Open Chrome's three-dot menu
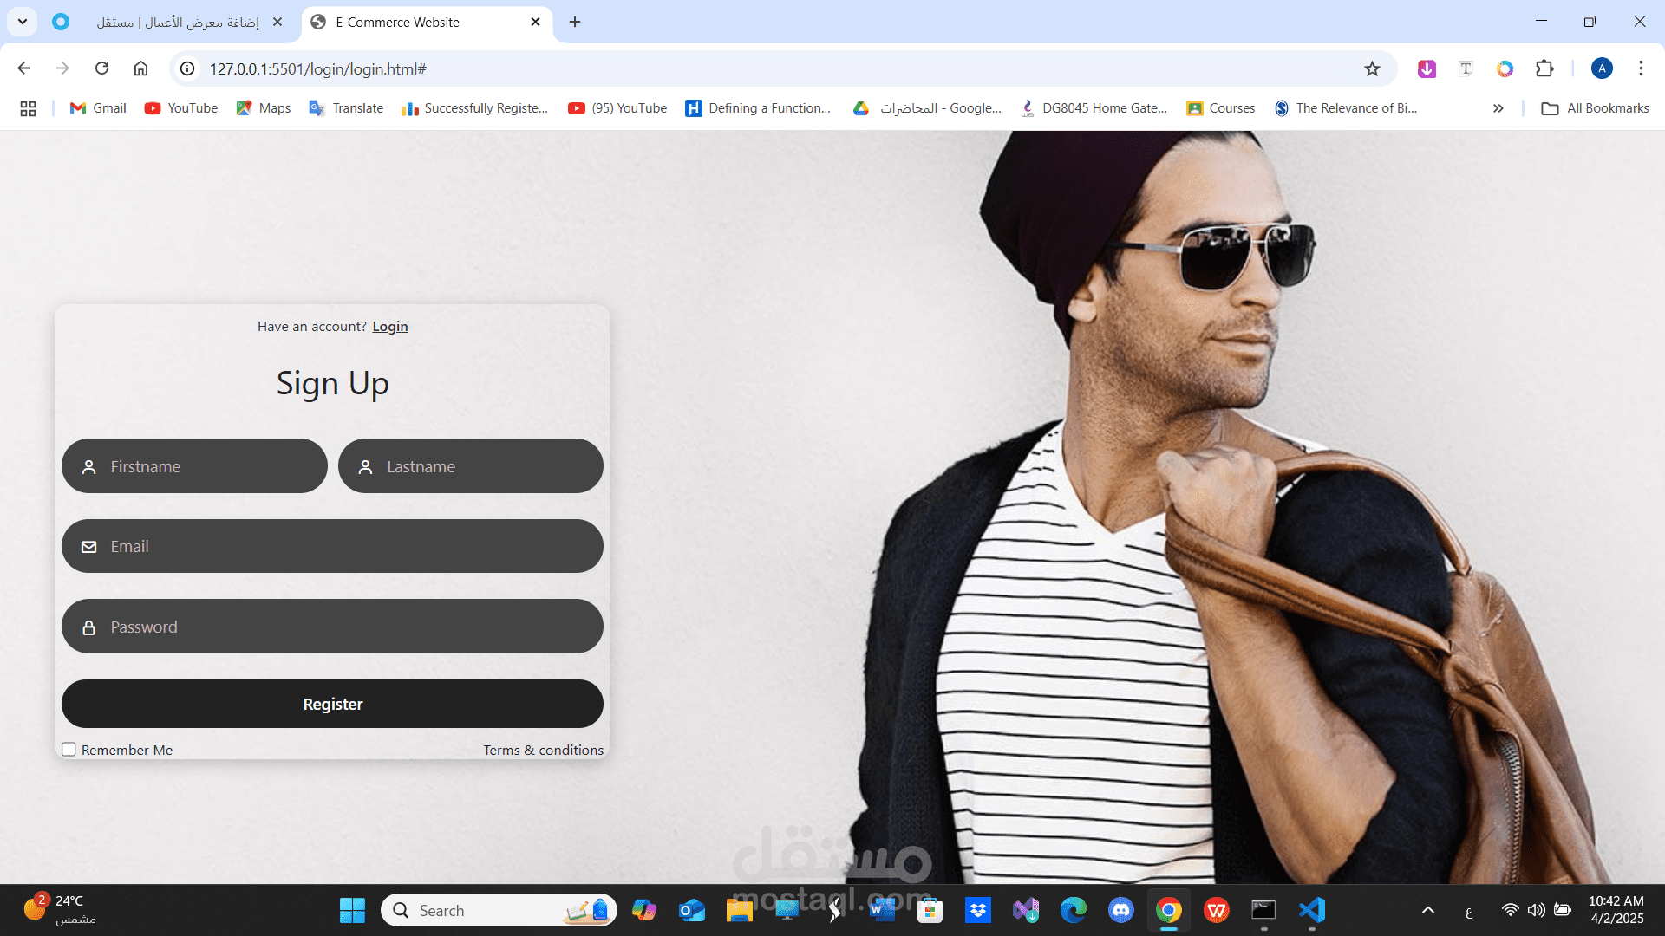 (1641, 68)
